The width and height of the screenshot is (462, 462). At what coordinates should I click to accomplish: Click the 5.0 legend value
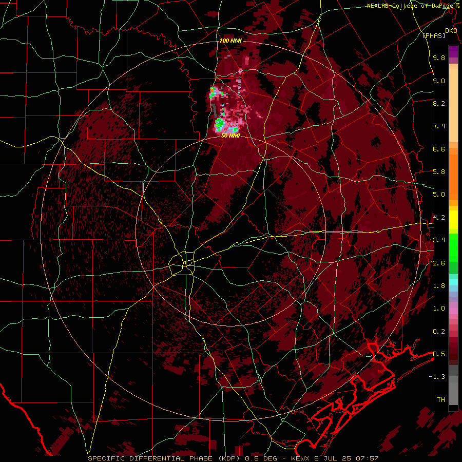[439, 195]
